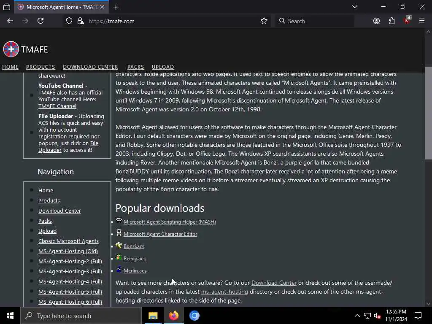The width and height of the screenshot is (432, 324).
Task: Open the notification center icon
Action: tap(418, 316)
